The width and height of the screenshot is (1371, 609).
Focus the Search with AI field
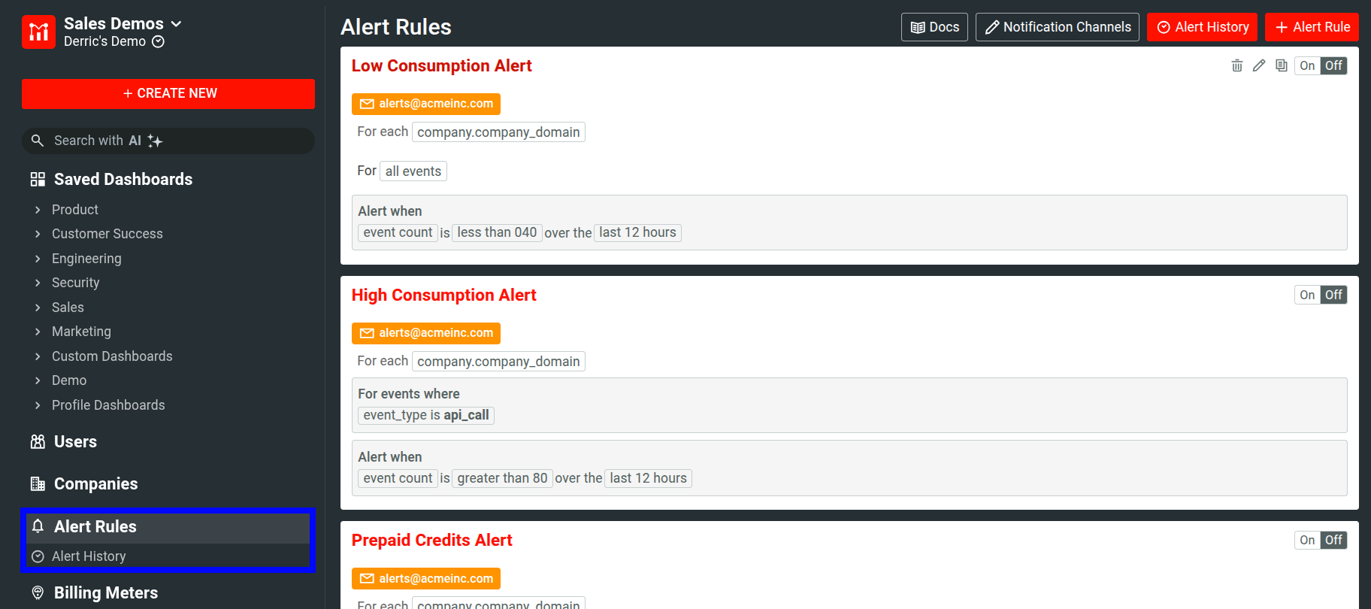coord(168,141)
